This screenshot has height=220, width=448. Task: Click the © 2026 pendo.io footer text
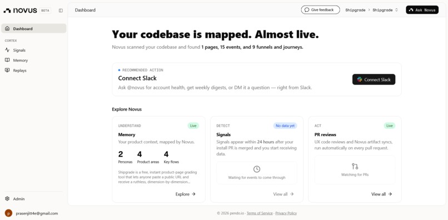[x=230, y=213]
